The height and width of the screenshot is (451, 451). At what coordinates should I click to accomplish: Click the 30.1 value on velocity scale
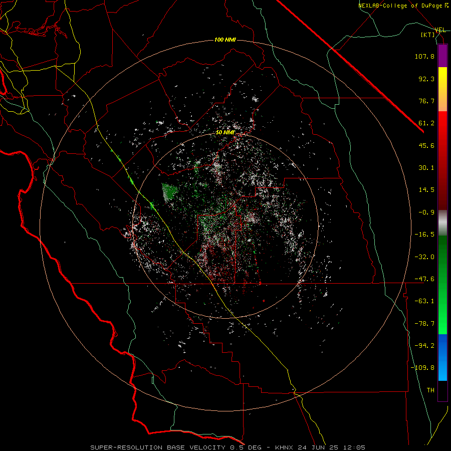click(426, 168)
